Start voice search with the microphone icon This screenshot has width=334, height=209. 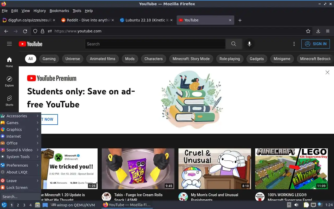tap(249, 44)
